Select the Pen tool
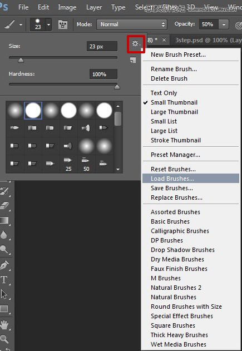The height and width of the screenshot is (351, 242). point(4,265)
